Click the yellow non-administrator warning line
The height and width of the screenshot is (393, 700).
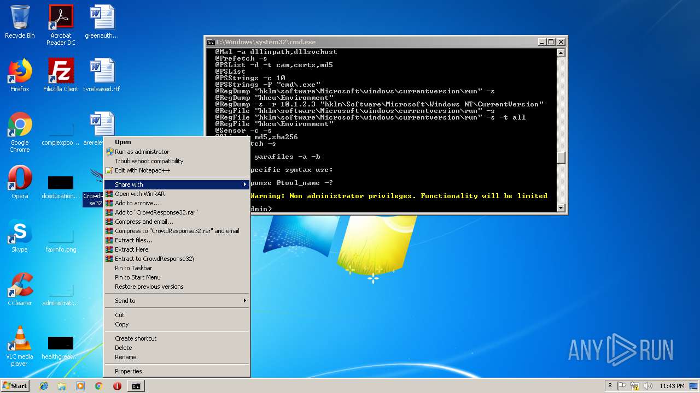coord(399,196)
